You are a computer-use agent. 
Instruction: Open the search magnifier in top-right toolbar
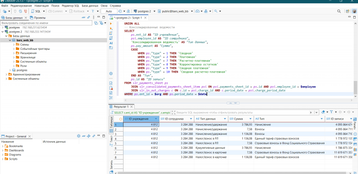tap(339, 11)
